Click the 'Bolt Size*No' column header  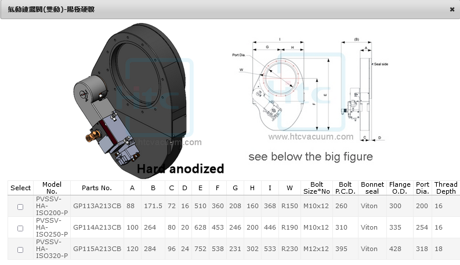[x=317, y=188]
